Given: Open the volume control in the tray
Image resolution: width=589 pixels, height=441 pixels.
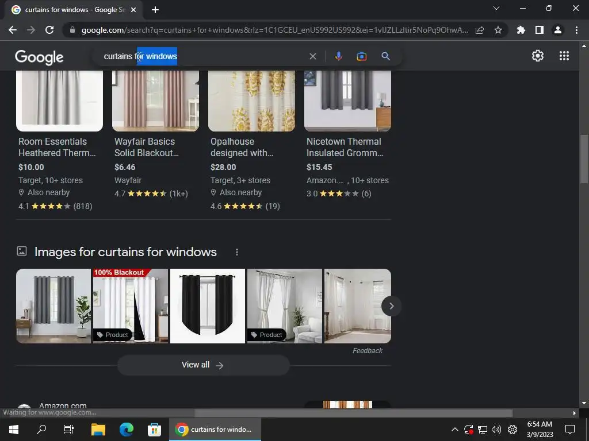Looking at the screenshot, I should [496, 430].
